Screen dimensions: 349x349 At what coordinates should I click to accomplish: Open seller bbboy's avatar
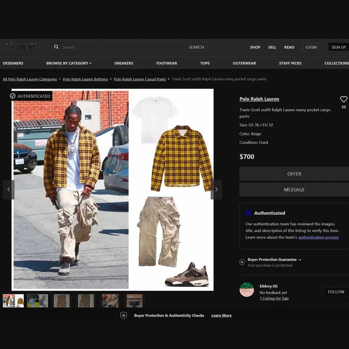[247, 289]
